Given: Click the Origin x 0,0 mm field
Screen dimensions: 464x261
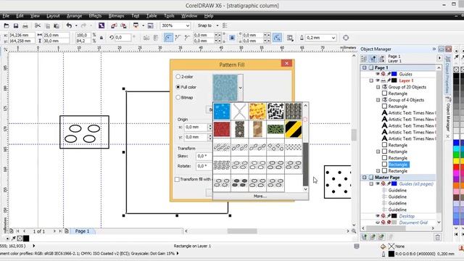Looking at the screenshot, I should [196, 128].
